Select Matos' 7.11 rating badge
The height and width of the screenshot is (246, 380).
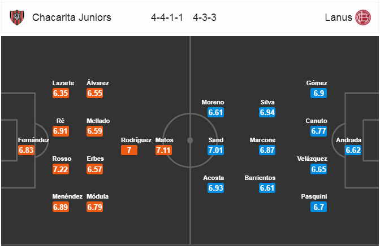pos(163,150)
